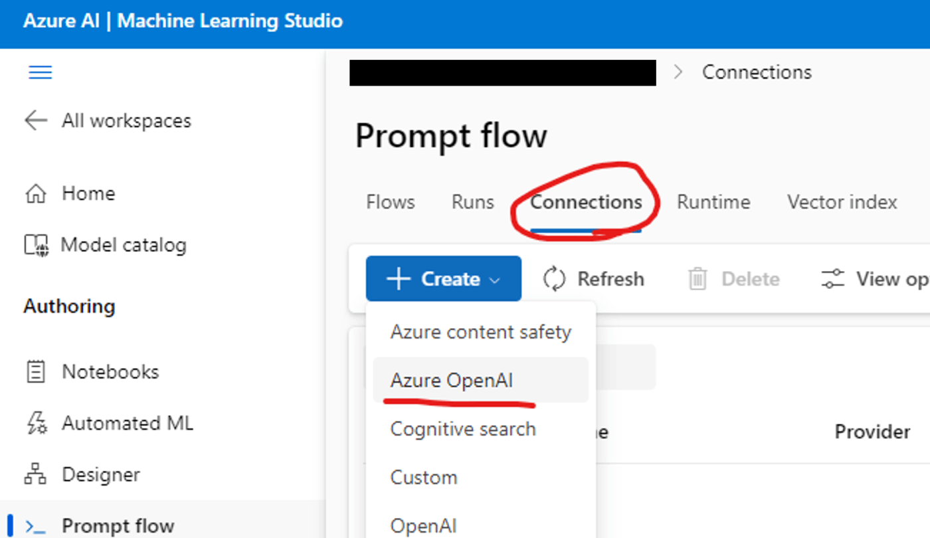Screen dimensions: 930x538
Task: Click the Notebooks icon
Action: tap(35, 371)
